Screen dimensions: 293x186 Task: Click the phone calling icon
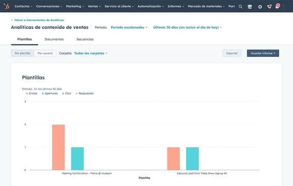click(x=269, y=7)
